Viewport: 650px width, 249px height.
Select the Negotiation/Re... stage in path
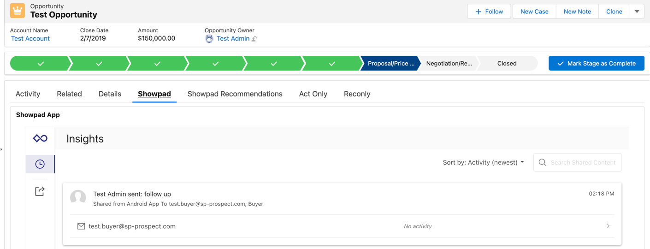coord(449,64)
